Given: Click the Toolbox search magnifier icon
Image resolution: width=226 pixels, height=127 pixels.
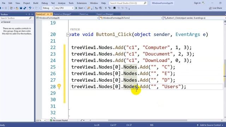Looking at the screenshot, I should point(30,18).
